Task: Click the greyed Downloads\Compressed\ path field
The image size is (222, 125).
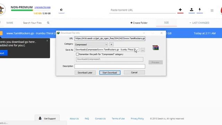Action: pos(110,59)
